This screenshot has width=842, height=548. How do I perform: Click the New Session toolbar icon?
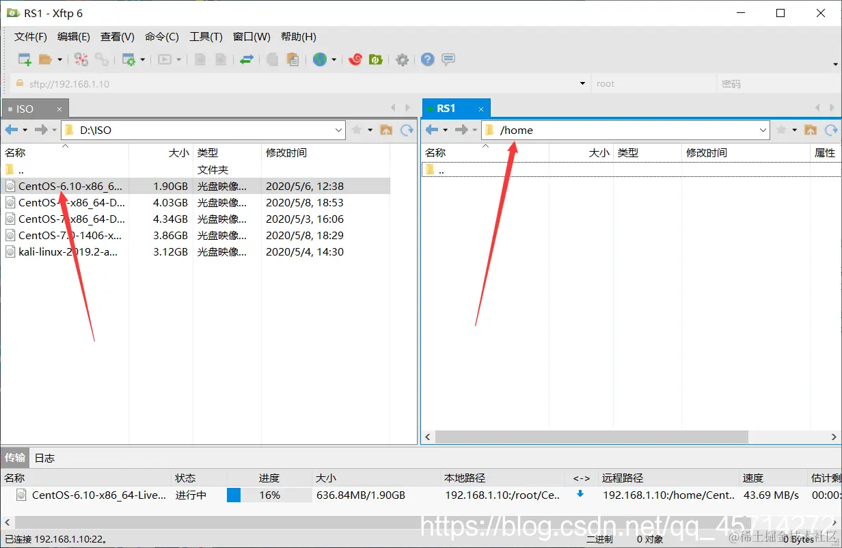(25, 59)
